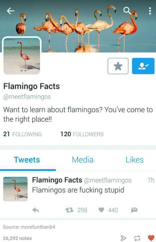Viewport: 156px width, 242px height.
Task: Switch to the Media tab
Action: coord(83,160)
